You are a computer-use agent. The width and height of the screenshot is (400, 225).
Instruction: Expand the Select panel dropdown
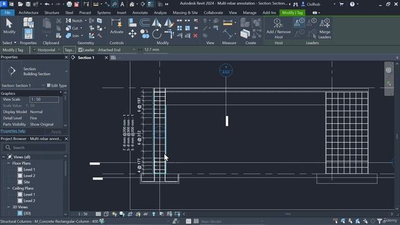pyautogui.click(x=9, y=43)
